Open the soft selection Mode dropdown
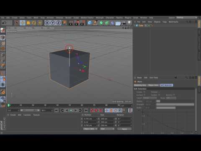The width and height of the screenshot is (201, 151). (171, 98)
